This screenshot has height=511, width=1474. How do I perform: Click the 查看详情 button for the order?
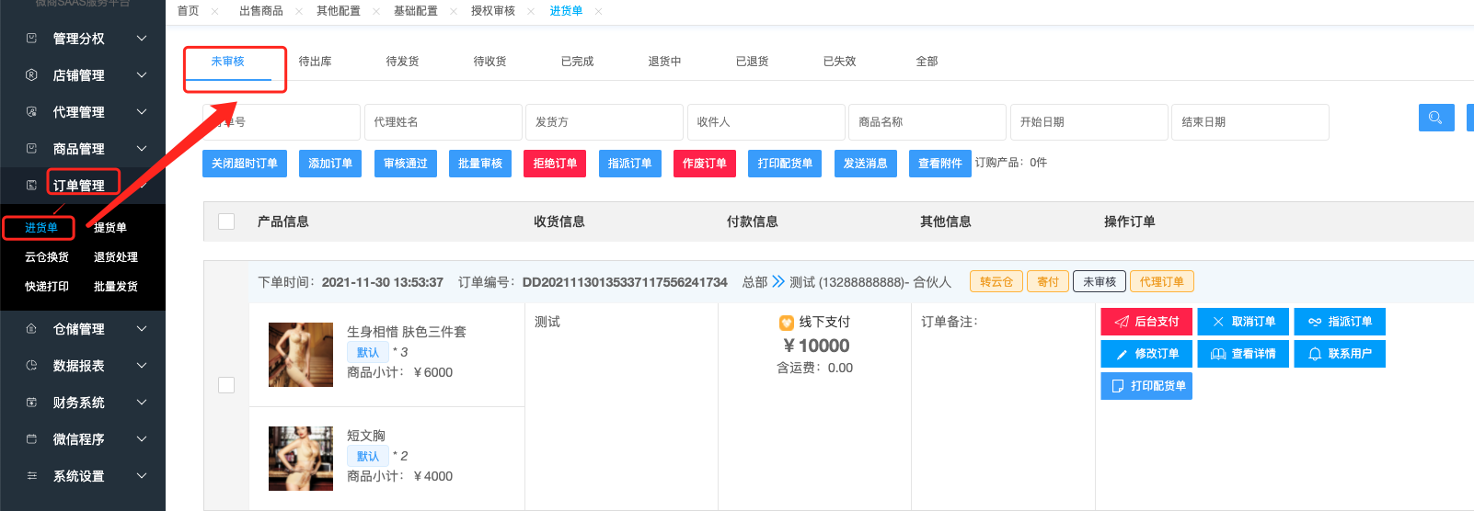(1243, 354)
